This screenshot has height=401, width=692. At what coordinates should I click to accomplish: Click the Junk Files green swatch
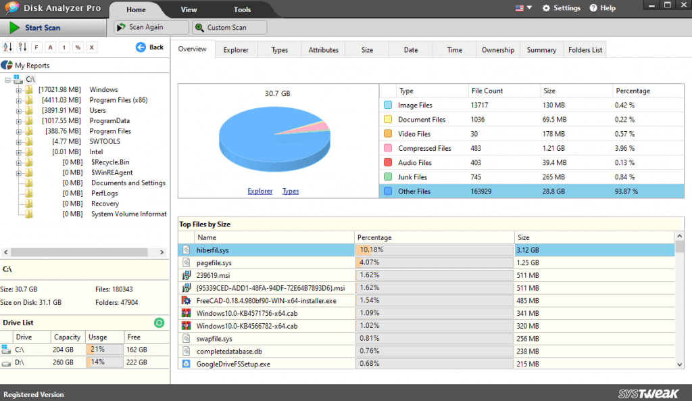[388, 177]
